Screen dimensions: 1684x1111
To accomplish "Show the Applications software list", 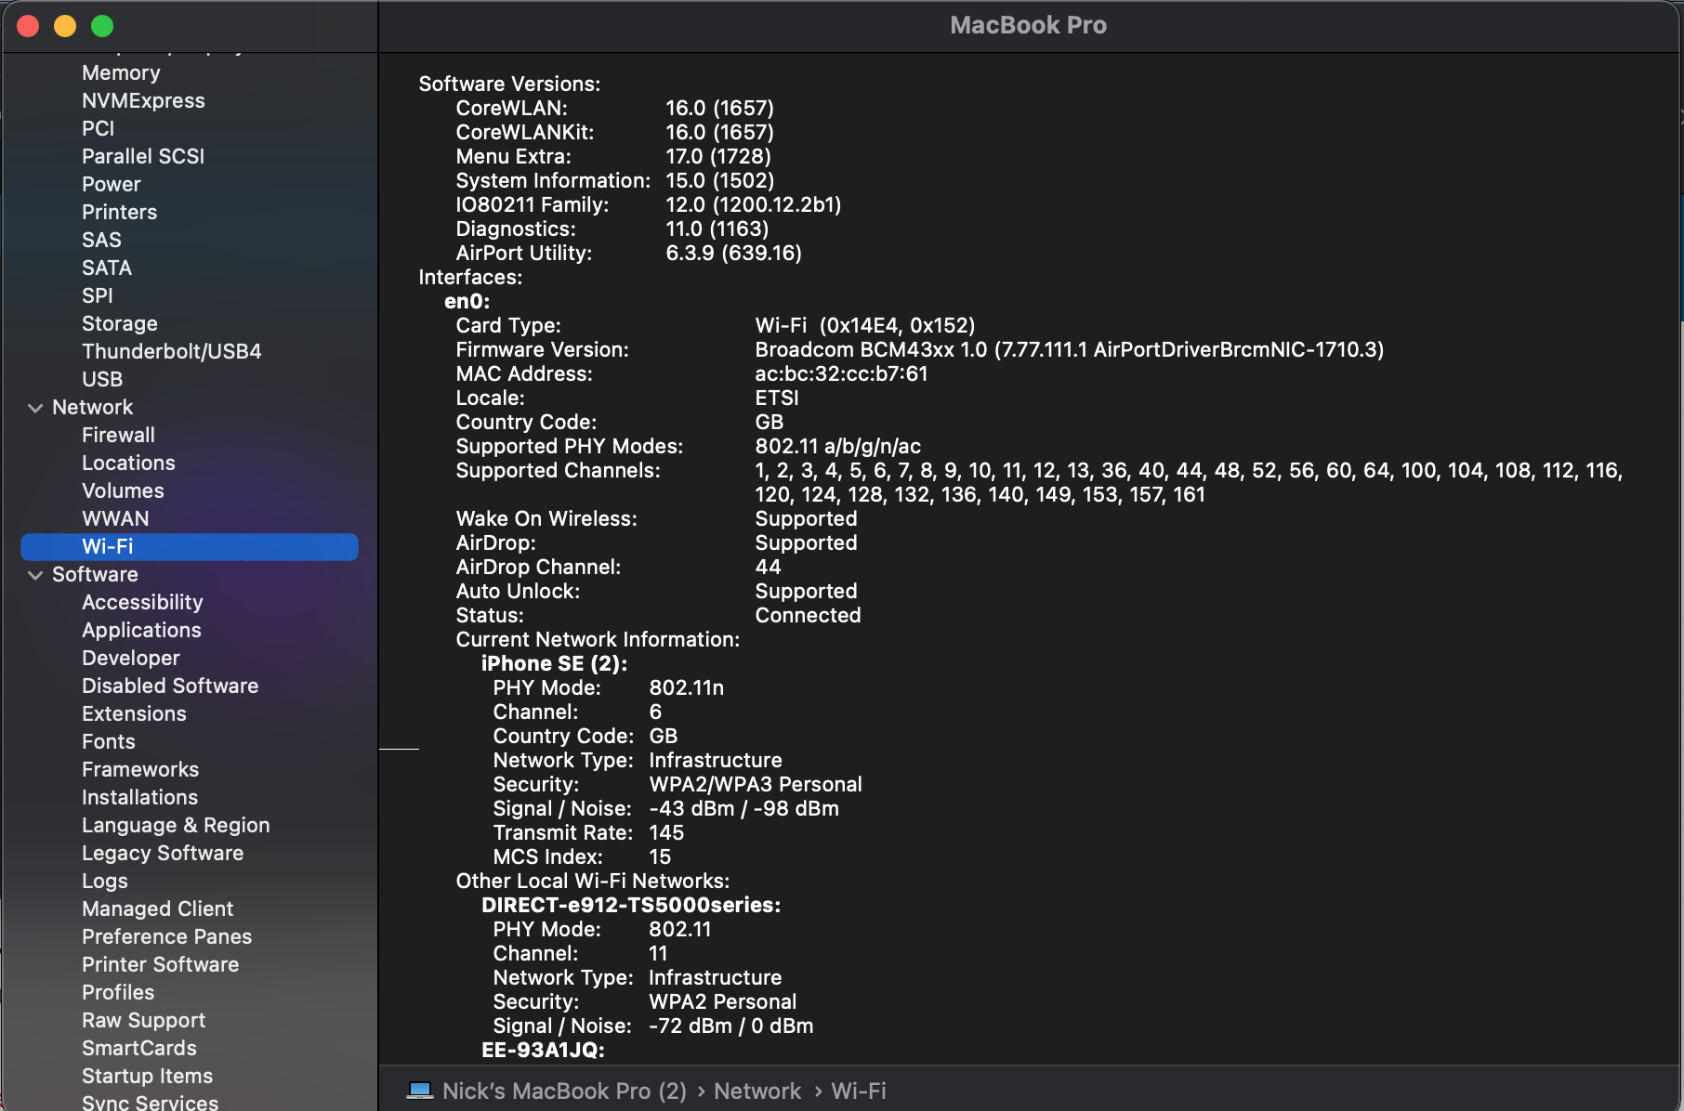I will pyautogui.click(x=141, y=630).
